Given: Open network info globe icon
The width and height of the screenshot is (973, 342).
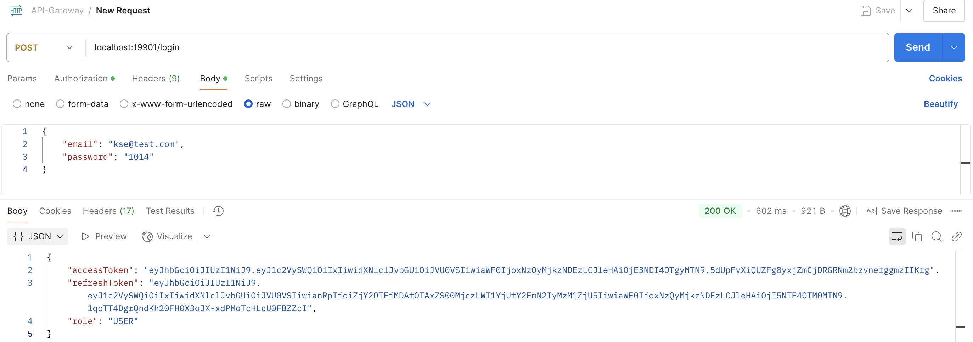Looking at the screenshot, I should pyautogui.click(x=845, y=211).
